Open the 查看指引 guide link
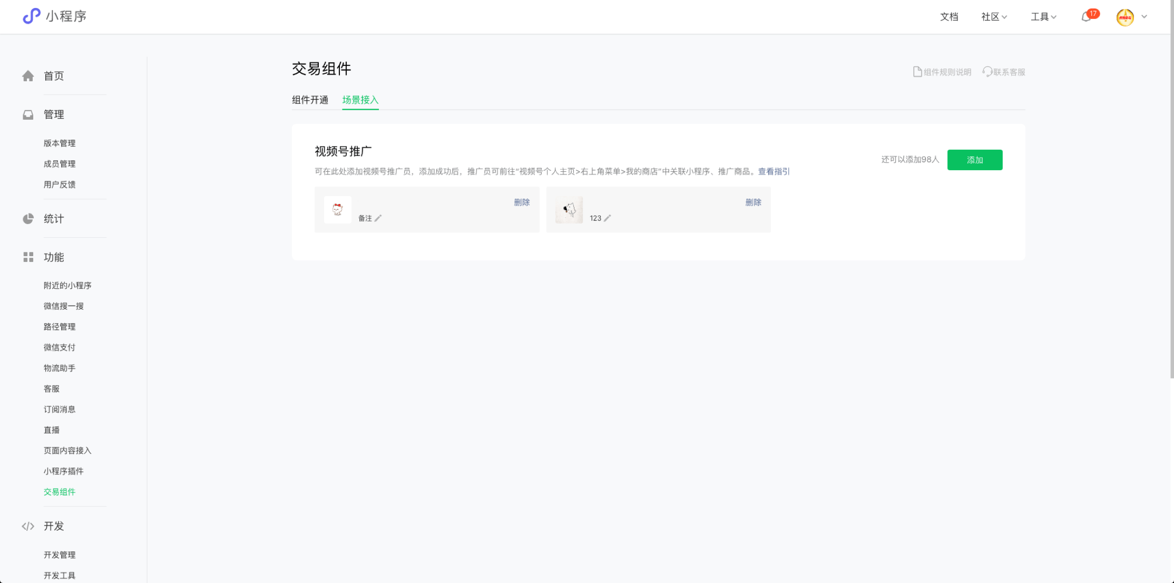 click(x=774, y=171)
